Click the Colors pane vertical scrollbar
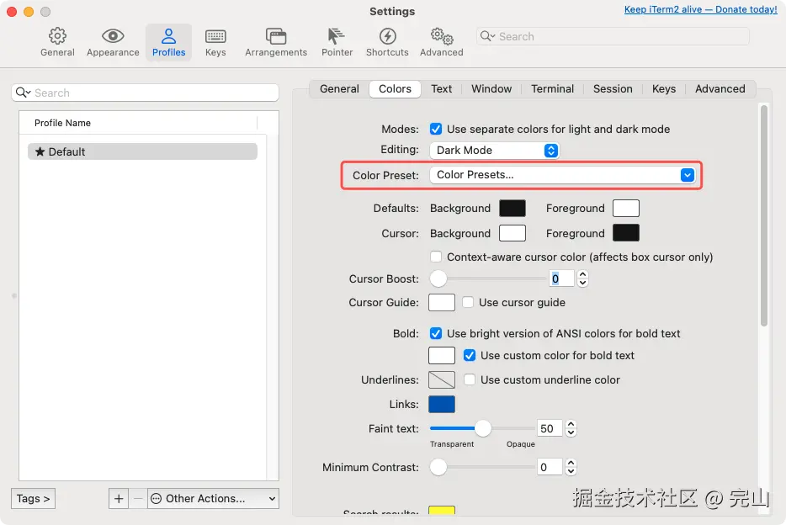The height and width of the screenshot is (525, 786). pos(763,215)
